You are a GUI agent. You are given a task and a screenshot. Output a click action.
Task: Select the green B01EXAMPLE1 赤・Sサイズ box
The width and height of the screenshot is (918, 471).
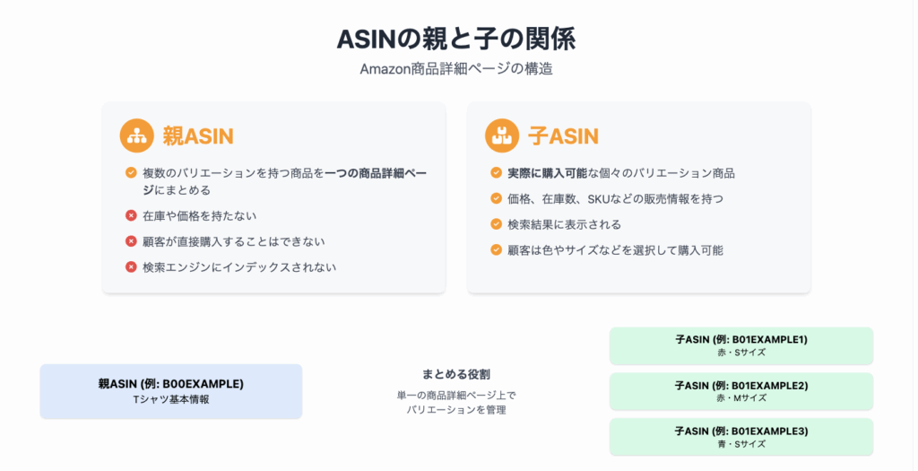(741, 345)
